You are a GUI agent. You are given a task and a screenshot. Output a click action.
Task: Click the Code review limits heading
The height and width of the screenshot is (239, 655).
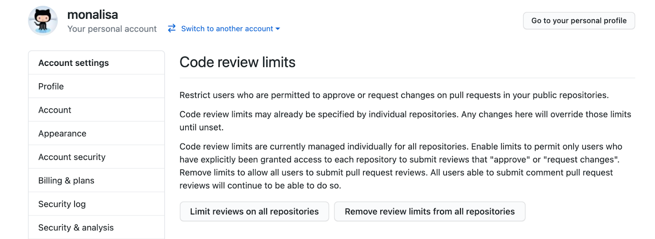click(237, 62)
